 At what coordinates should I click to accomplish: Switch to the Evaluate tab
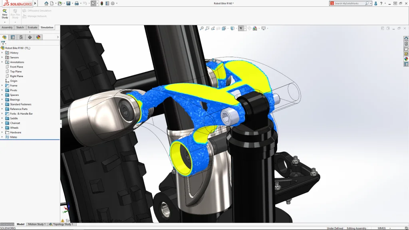(x=32, y=27)
